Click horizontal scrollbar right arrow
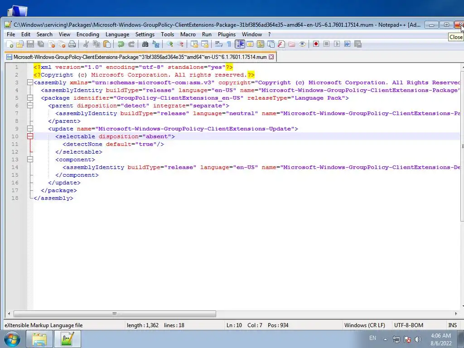The width and height of the screenshot is (464, 348). click(x=456, y=314)
